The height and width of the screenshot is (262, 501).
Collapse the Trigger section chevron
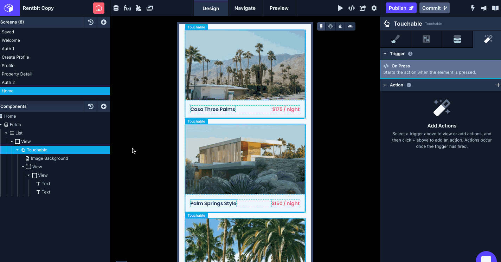[x=385, y=54]
